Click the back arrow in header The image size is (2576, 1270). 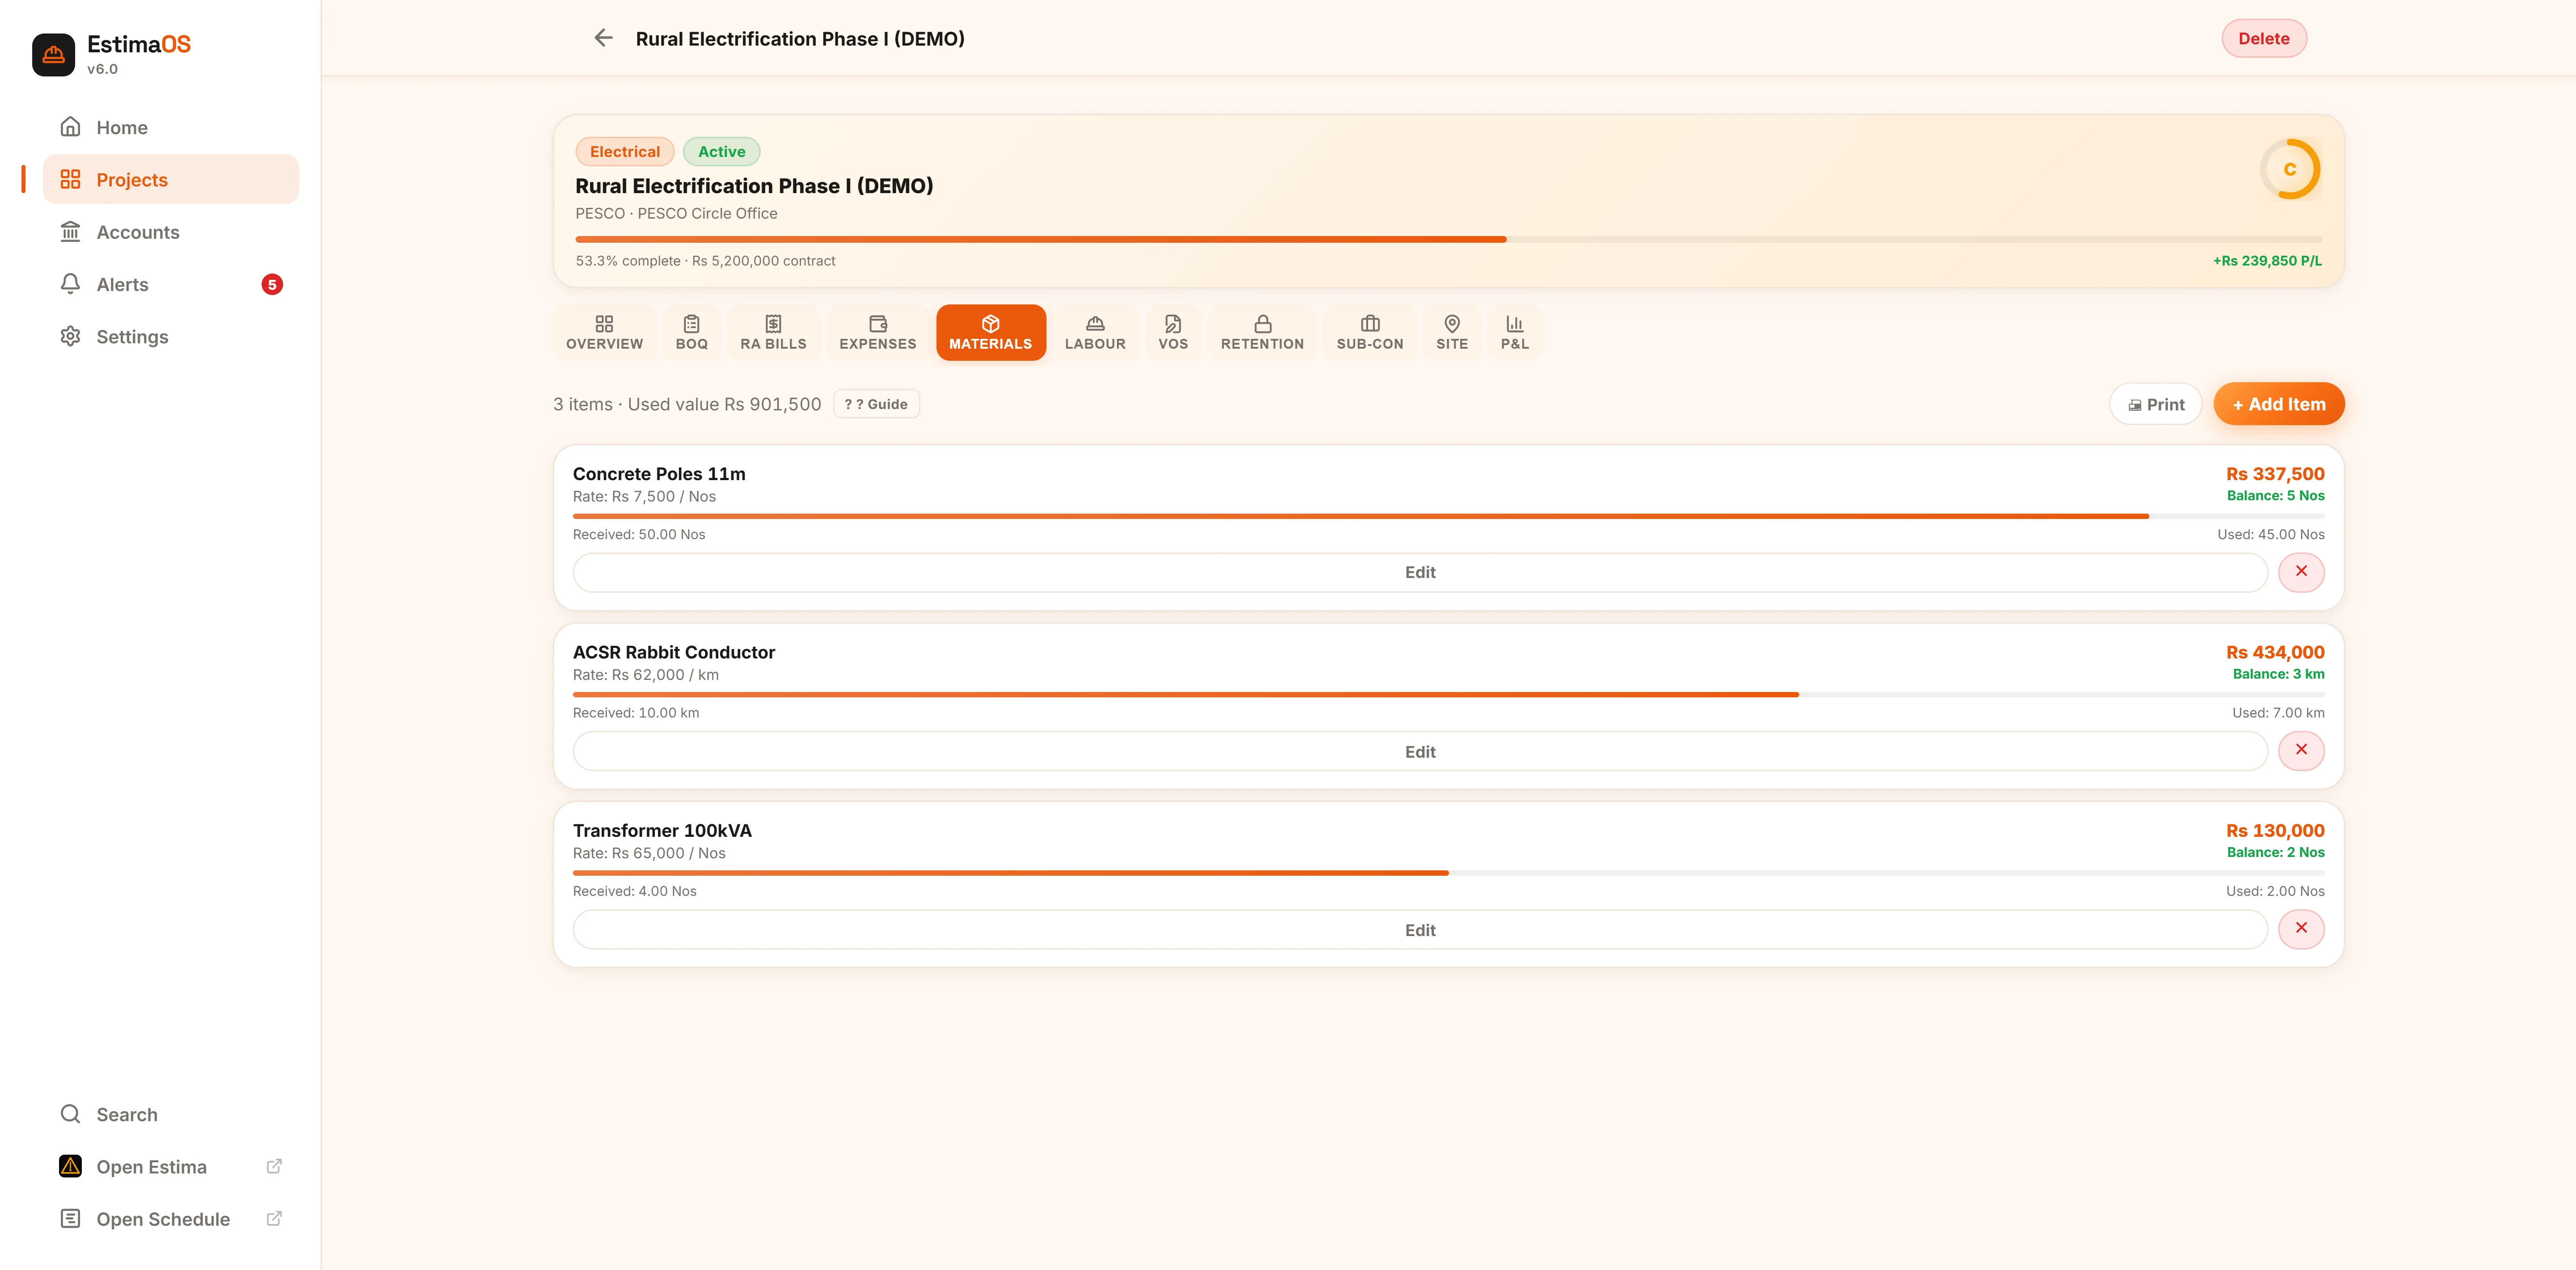point(603,38)
